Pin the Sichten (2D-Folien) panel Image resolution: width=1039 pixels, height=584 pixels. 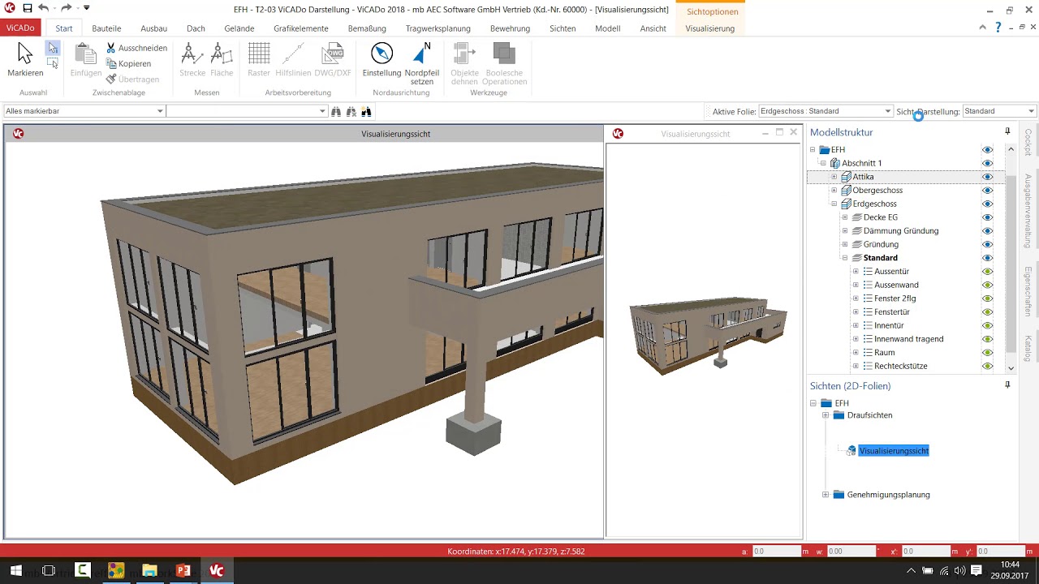pos(1007,385)
